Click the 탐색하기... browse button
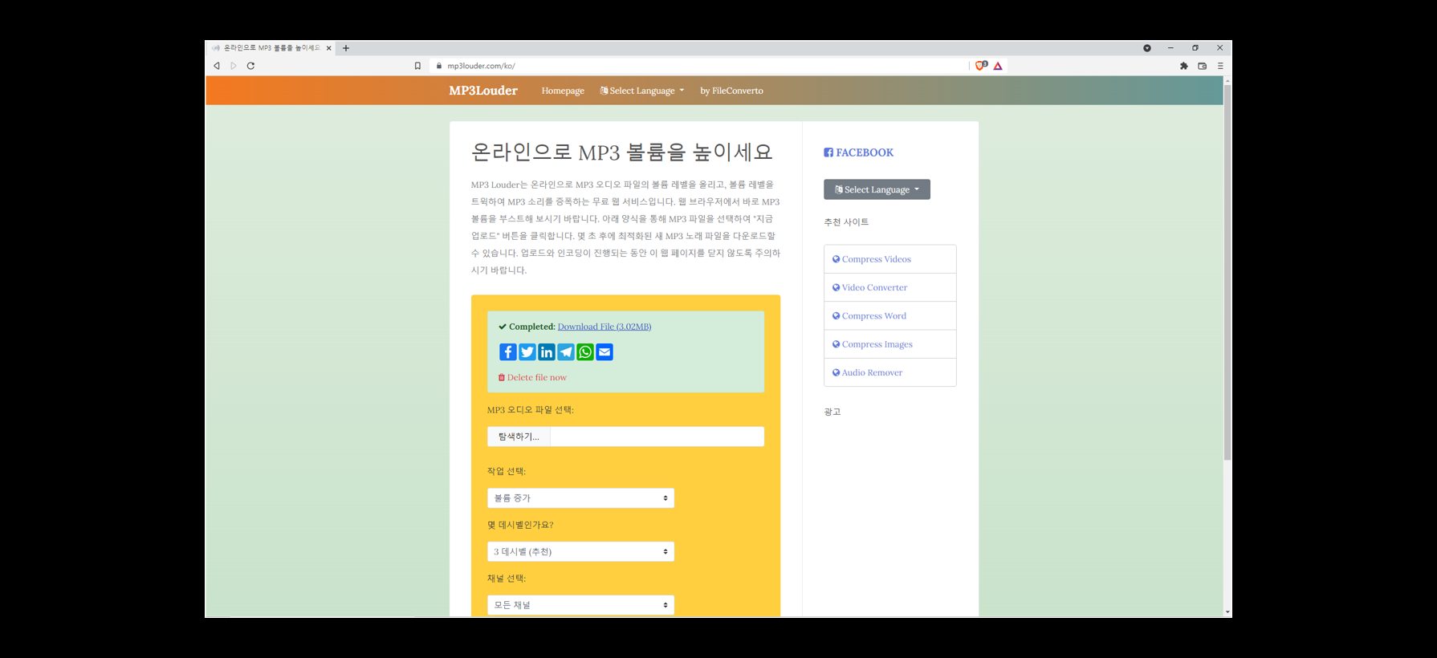Viewport: 1437px width, 658px height. click(519, 437)
